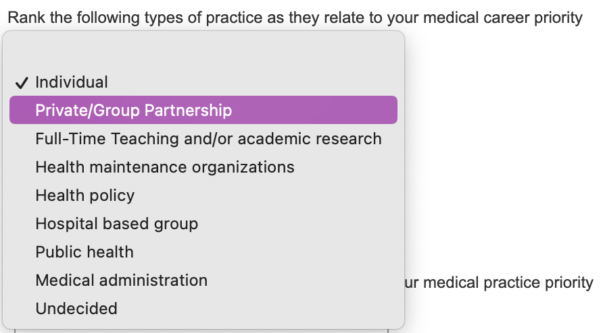Choose the currently checked practice type
The height and width of the screenshot is (333, 603).
[x=72, y=82]
